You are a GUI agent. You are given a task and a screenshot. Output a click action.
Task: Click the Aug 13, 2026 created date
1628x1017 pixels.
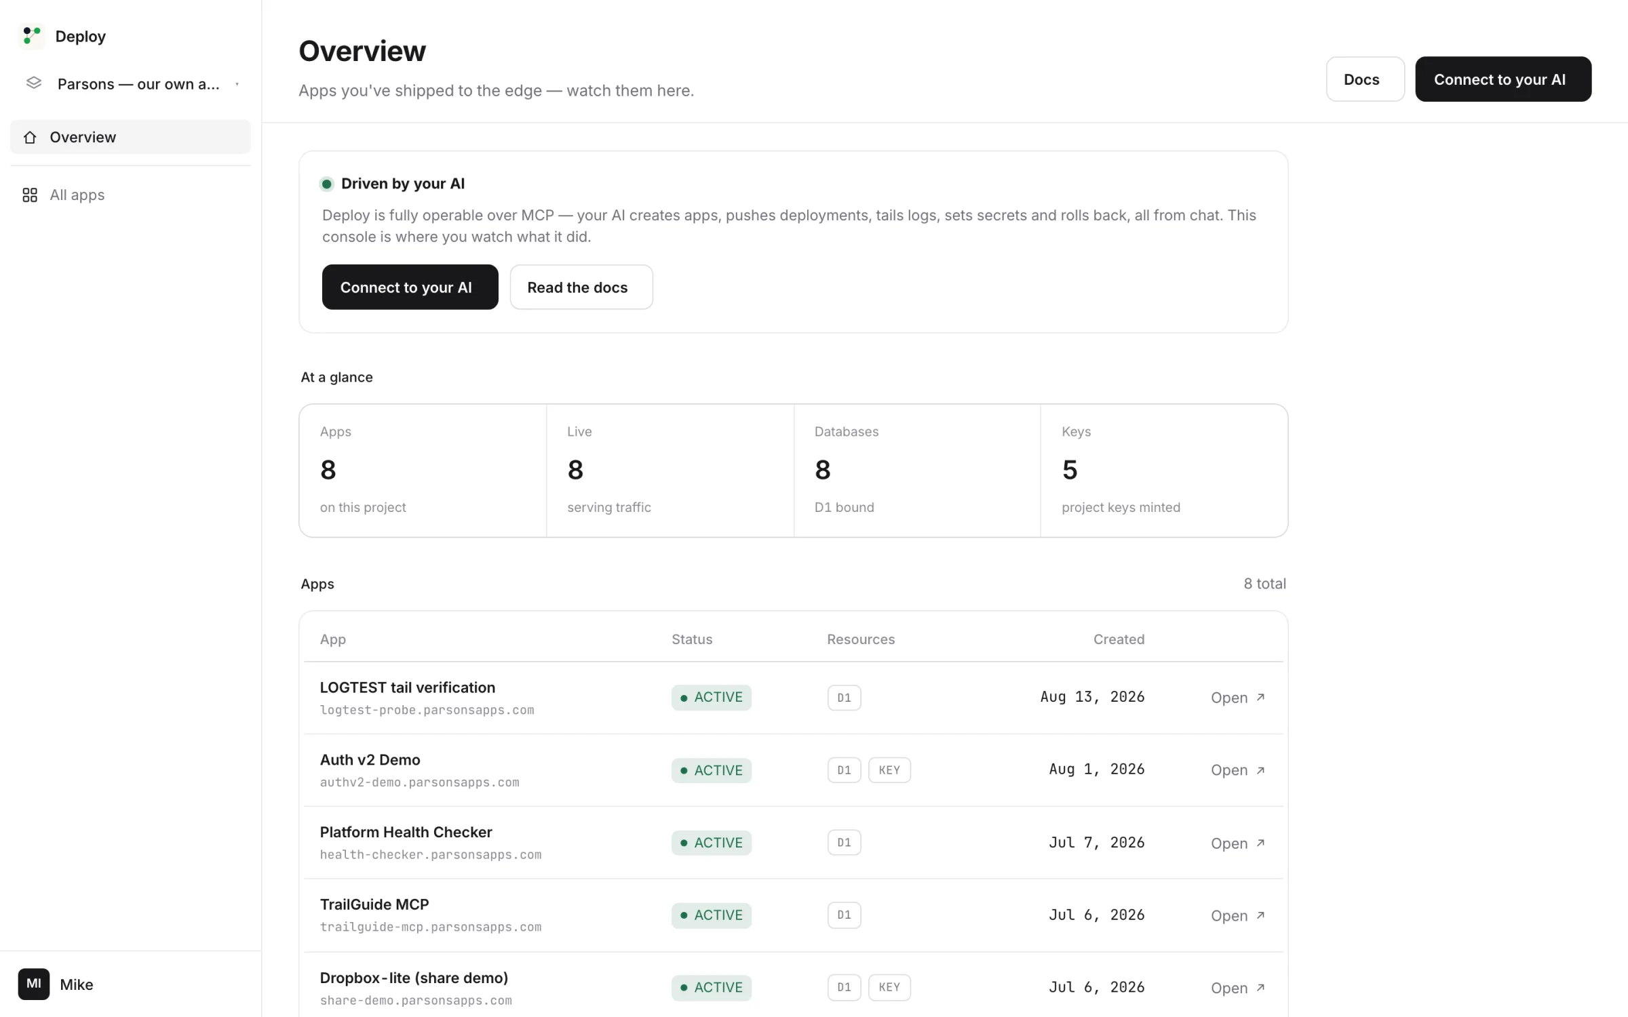pos(1092,697)
